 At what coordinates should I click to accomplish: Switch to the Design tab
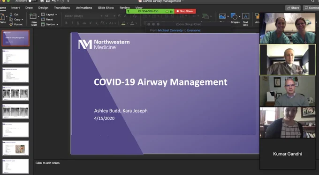(x=43, y=7)
